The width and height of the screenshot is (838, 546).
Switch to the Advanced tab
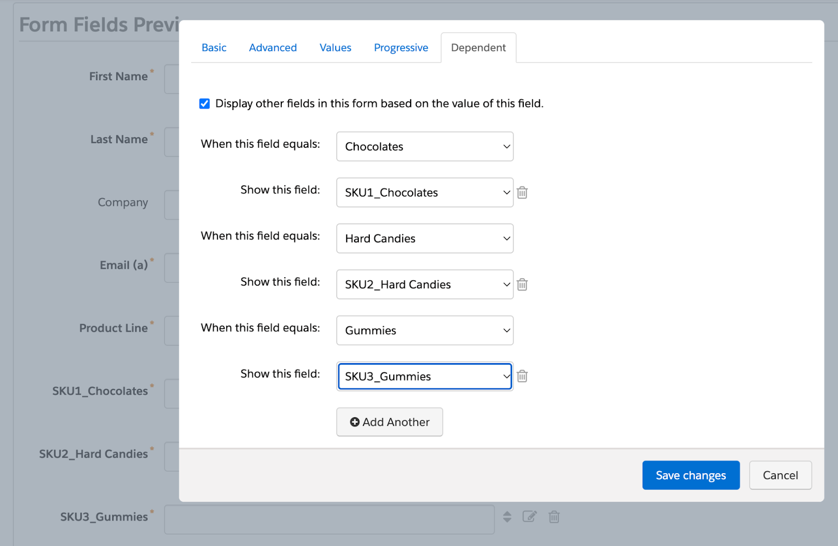tap(273, 48)
